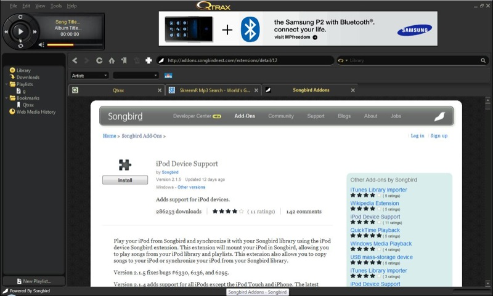This screenshot has width=493, height=296.
Task: Go to the home page via house icon
Action: click(112, 60)
